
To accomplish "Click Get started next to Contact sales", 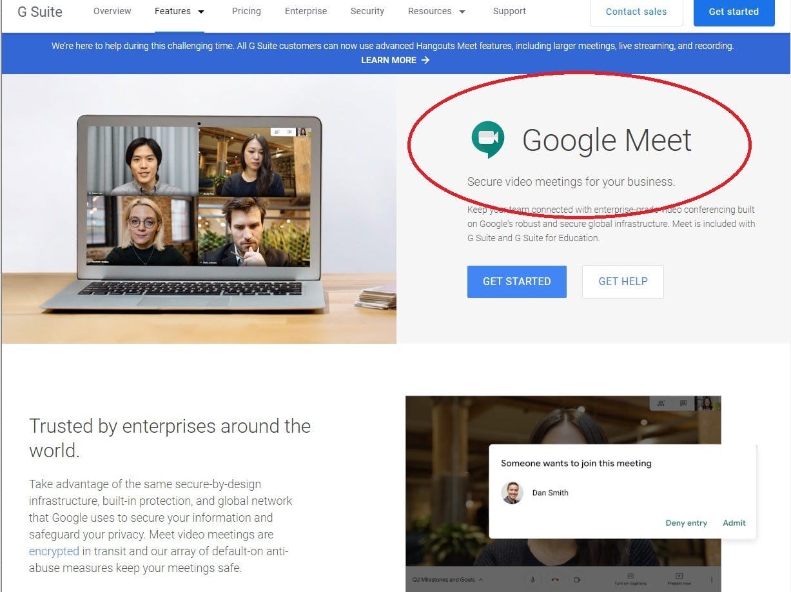I will coord(734,12).
